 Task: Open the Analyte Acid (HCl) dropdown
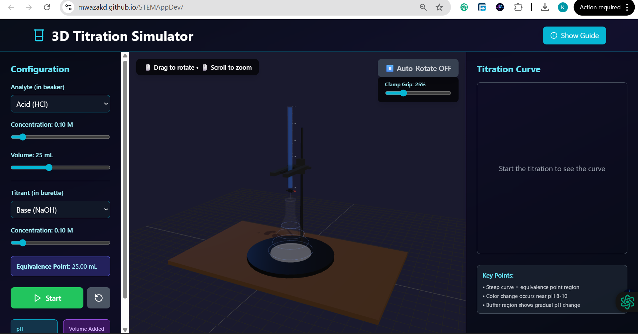click(60, 104)
